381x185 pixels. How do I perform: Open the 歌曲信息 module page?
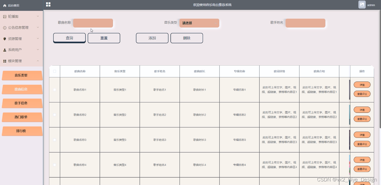[x=22, y=89]
